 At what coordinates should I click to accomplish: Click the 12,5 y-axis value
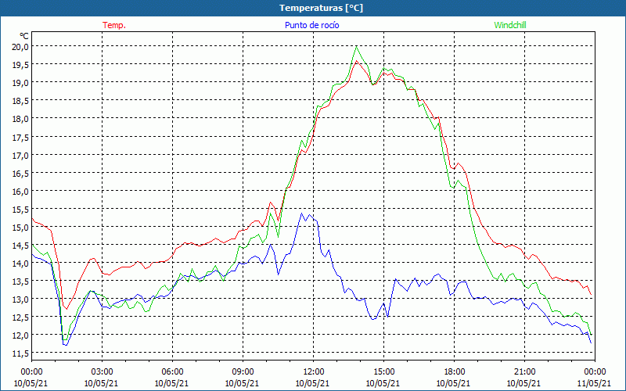tap(21, 317)
